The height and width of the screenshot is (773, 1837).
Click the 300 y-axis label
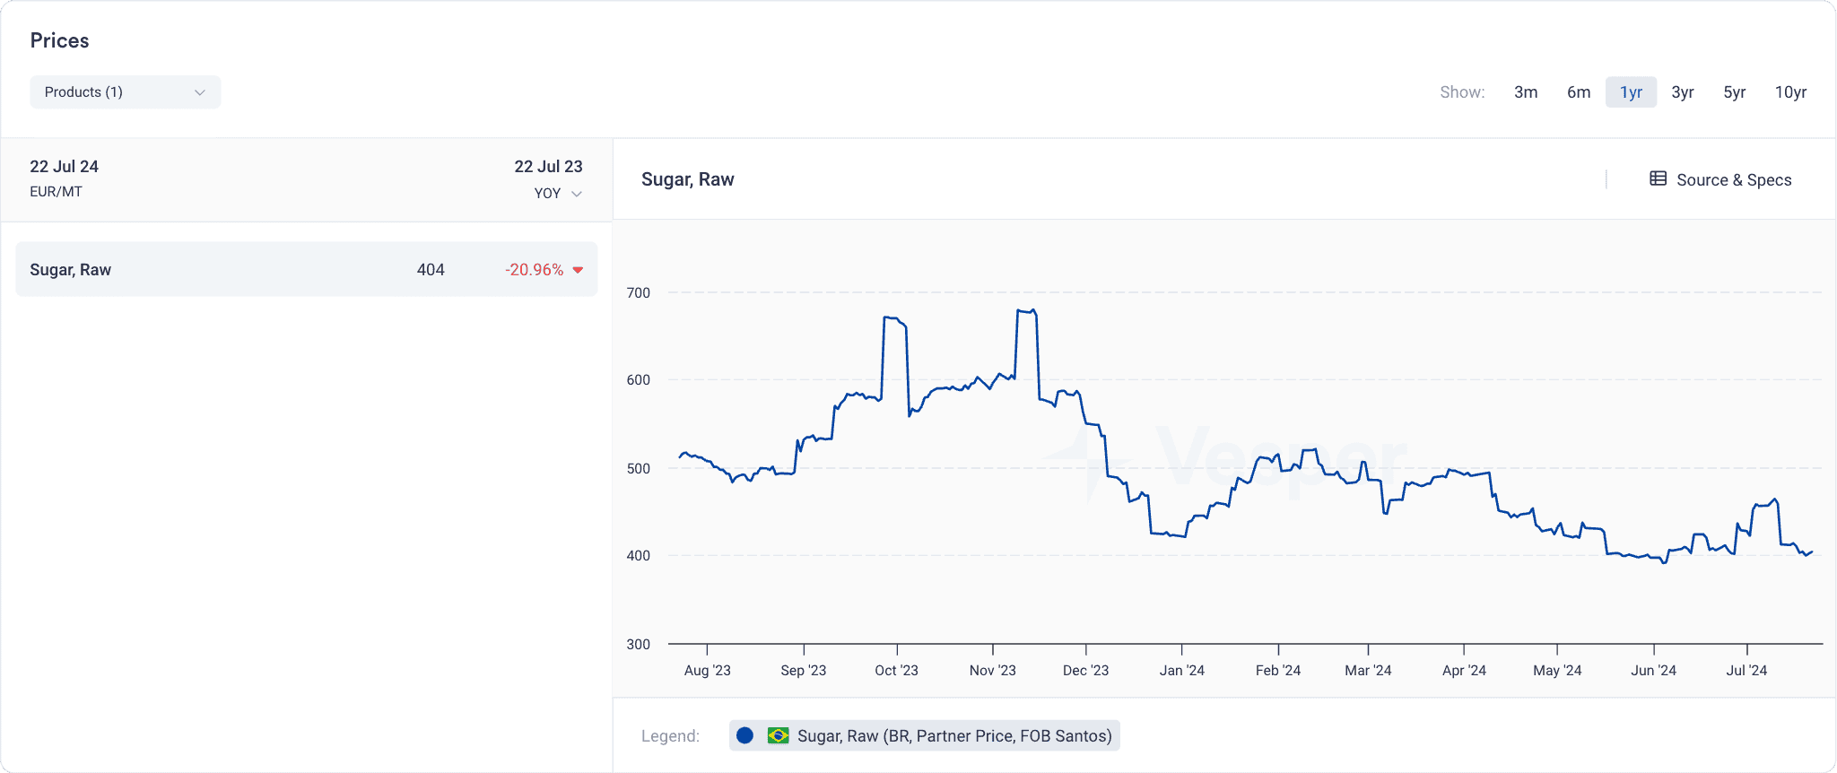[638, 645]
